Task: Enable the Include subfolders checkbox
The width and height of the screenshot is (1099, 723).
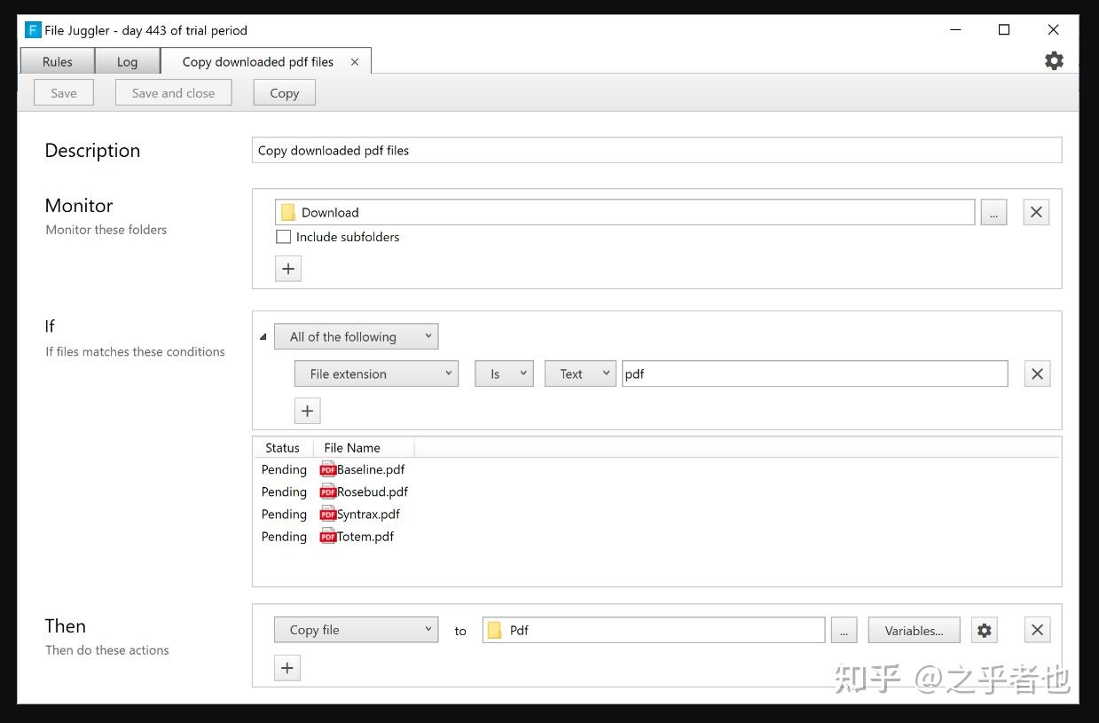Action: [x=284, y=237]
